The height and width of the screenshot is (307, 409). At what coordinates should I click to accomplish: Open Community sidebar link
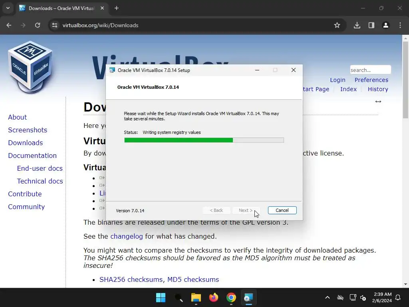[26, 207]
